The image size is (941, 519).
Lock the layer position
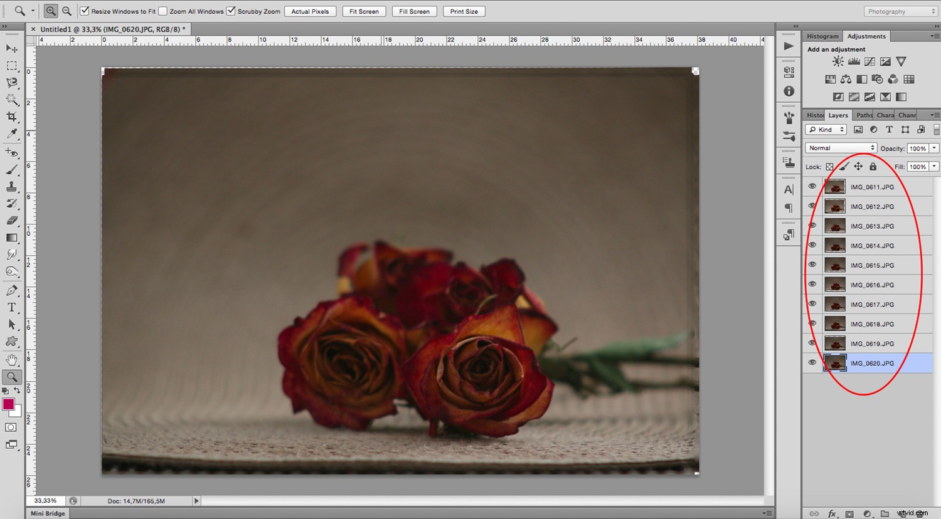pyautogui.click(x=858, y=166)
